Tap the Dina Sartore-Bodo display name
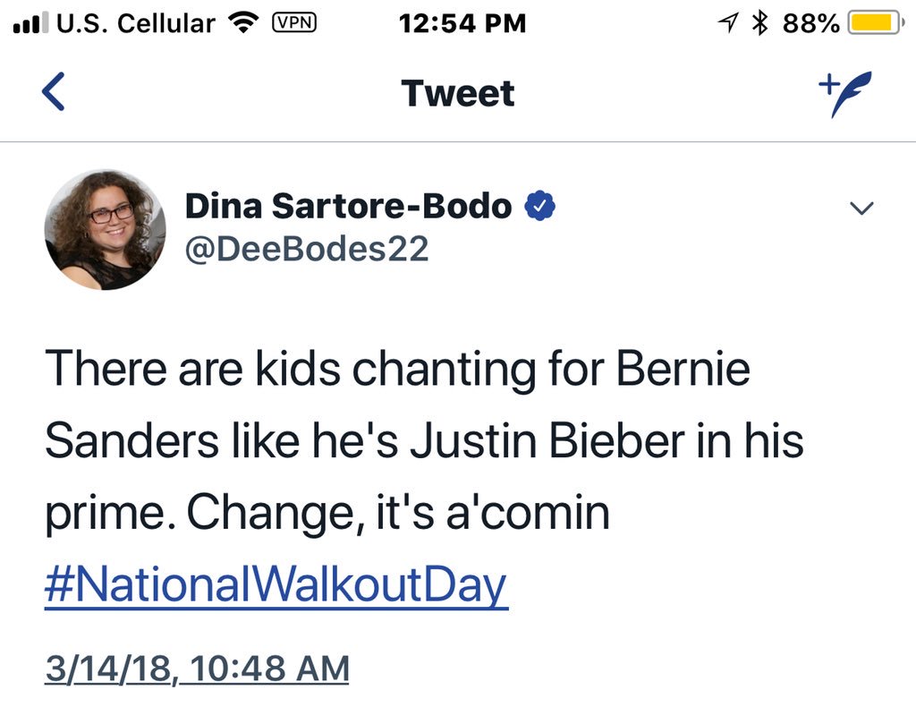Viewport: 916px width, 707px height. tap(349, 207)
